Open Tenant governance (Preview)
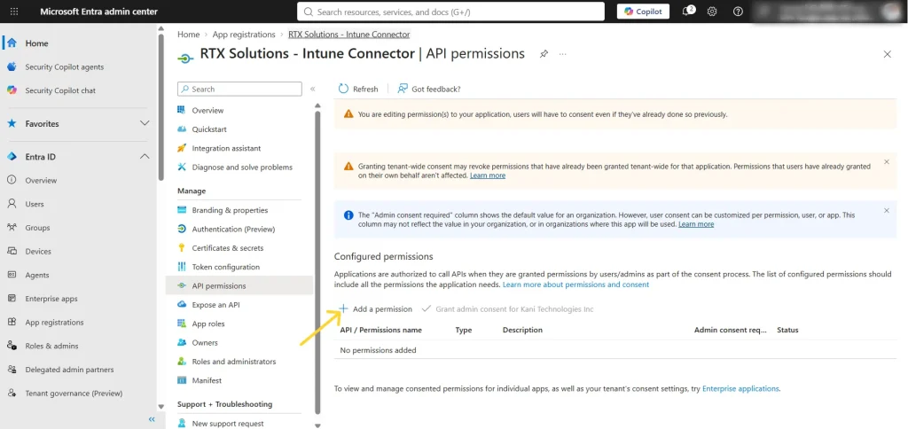 [74, 394]
